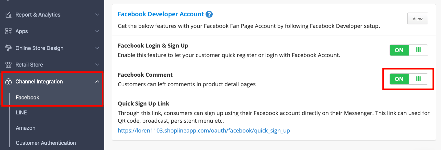Click the Channel Integration circles icon
Screen dimensions: 441x150
pos(9,82)
